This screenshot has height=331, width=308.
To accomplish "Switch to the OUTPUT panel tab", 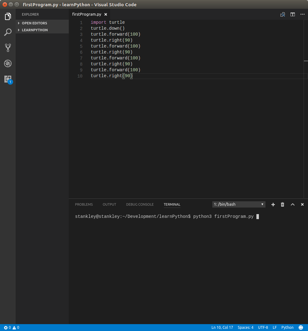I will pos(109,204).
